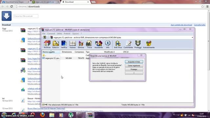210x118 pixels.
Task: Click the Commento toolbar icon
Action: [x=128, y=45]
